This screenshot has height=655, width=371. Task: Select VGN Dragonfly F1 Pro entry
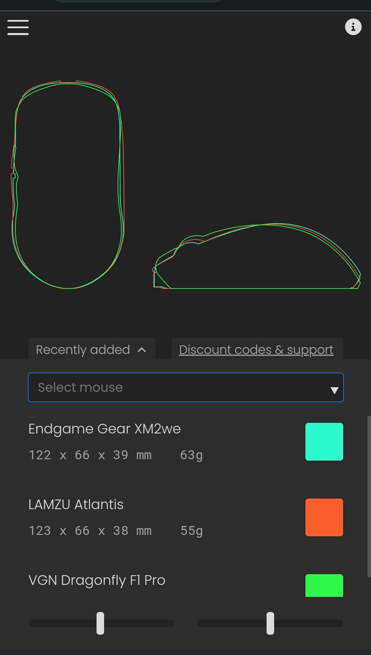(97, 580)
